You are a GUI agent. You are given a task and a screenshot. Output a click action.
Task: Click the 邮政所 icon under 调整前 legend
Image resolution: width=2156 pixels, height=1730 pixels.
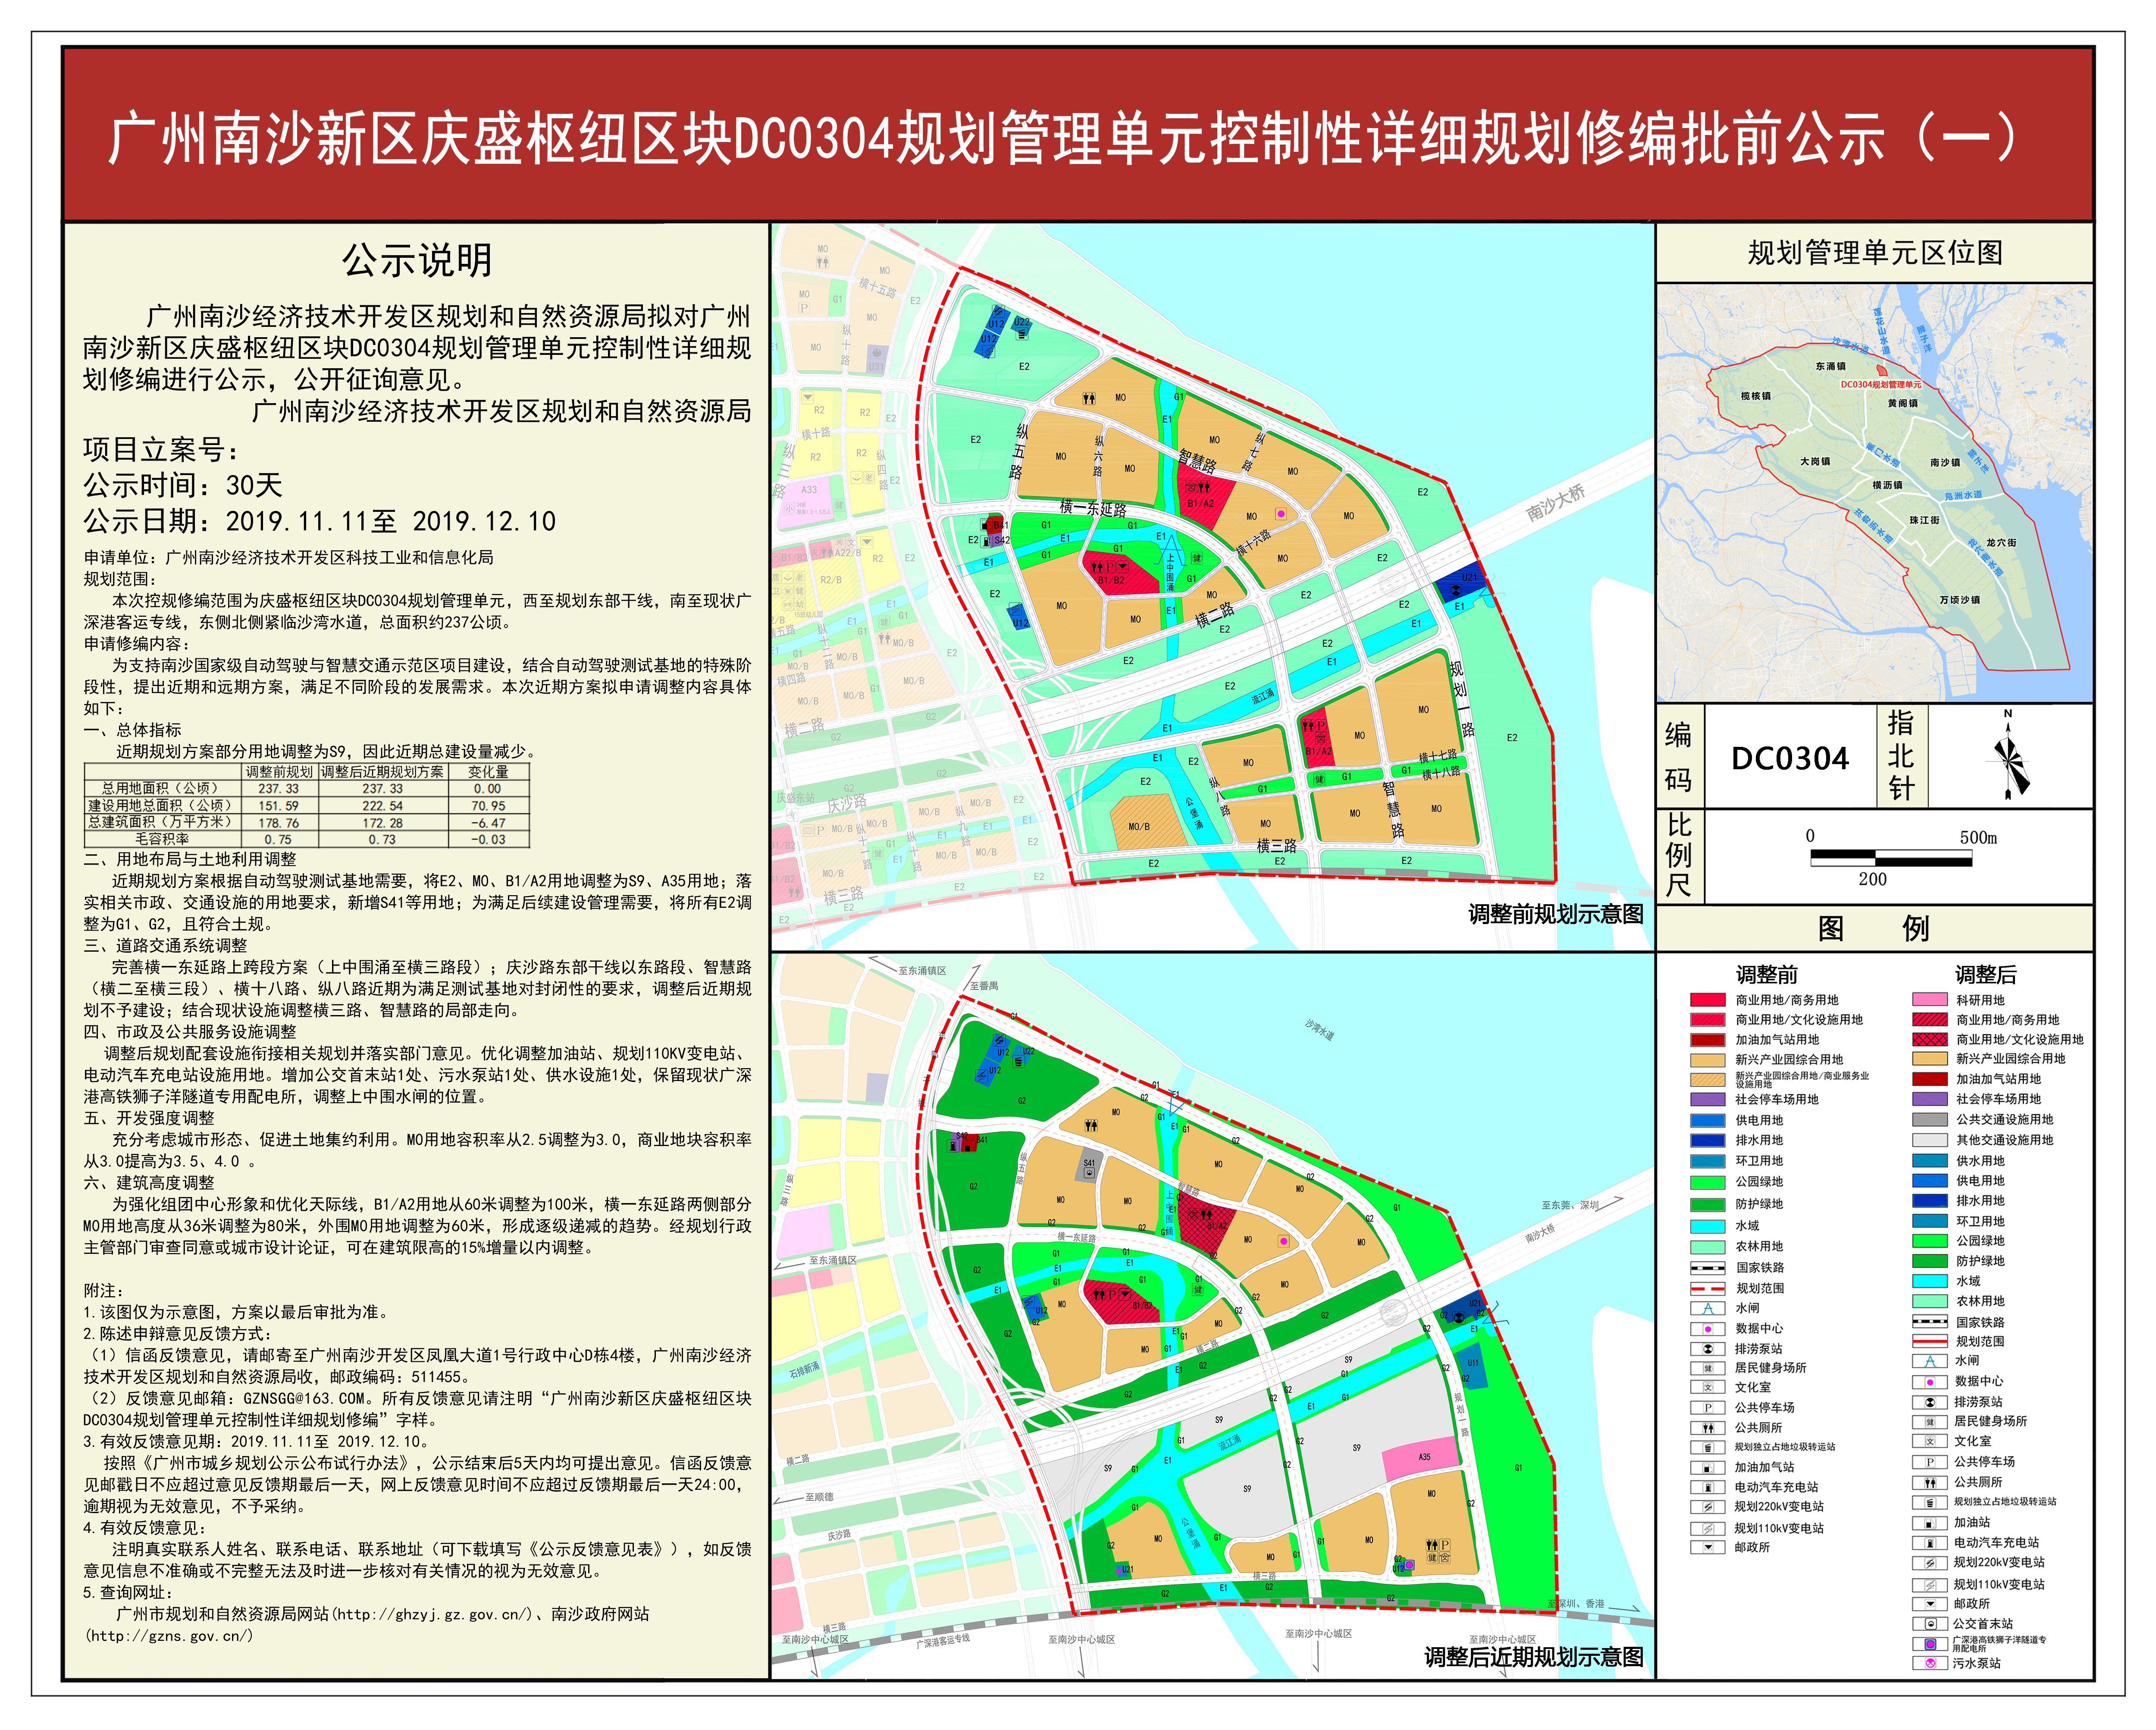[x=1707, y=1548]
